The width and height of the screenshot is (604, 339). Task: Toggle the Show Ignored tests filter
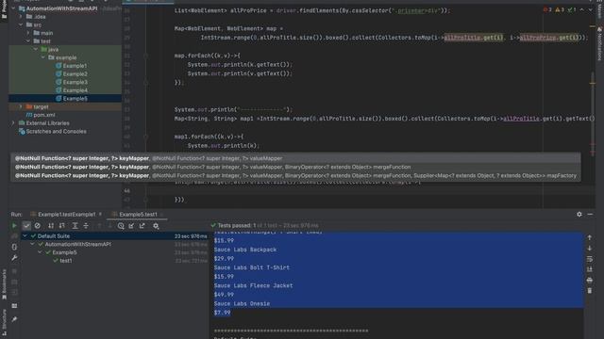(x=38, y=226)
